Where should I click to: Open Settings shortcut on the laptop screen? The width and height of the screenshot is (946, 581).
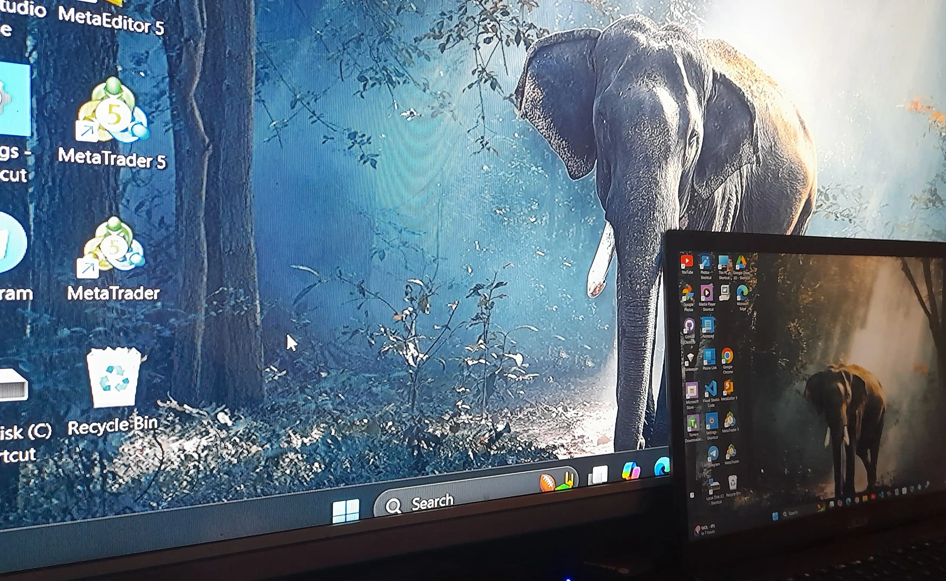[713, 426]
